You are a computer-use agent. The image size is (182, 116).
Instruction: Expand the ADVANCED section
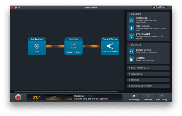148,74
